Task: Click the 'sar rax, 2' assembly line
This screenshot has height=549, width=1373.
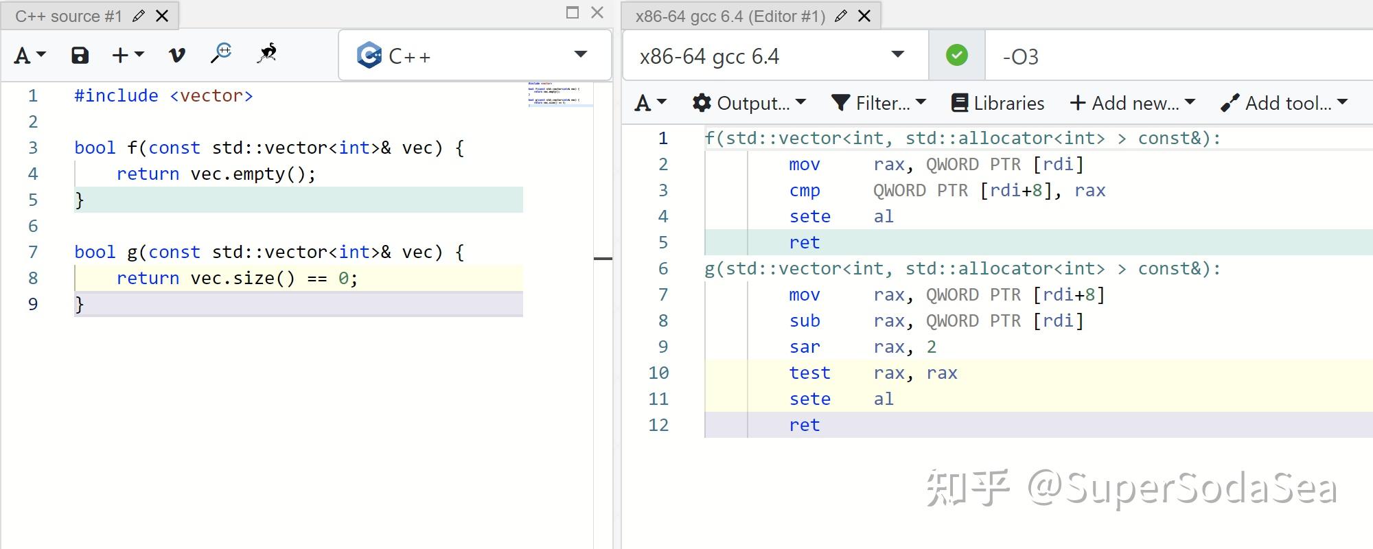Action: (x=863, y=347)
